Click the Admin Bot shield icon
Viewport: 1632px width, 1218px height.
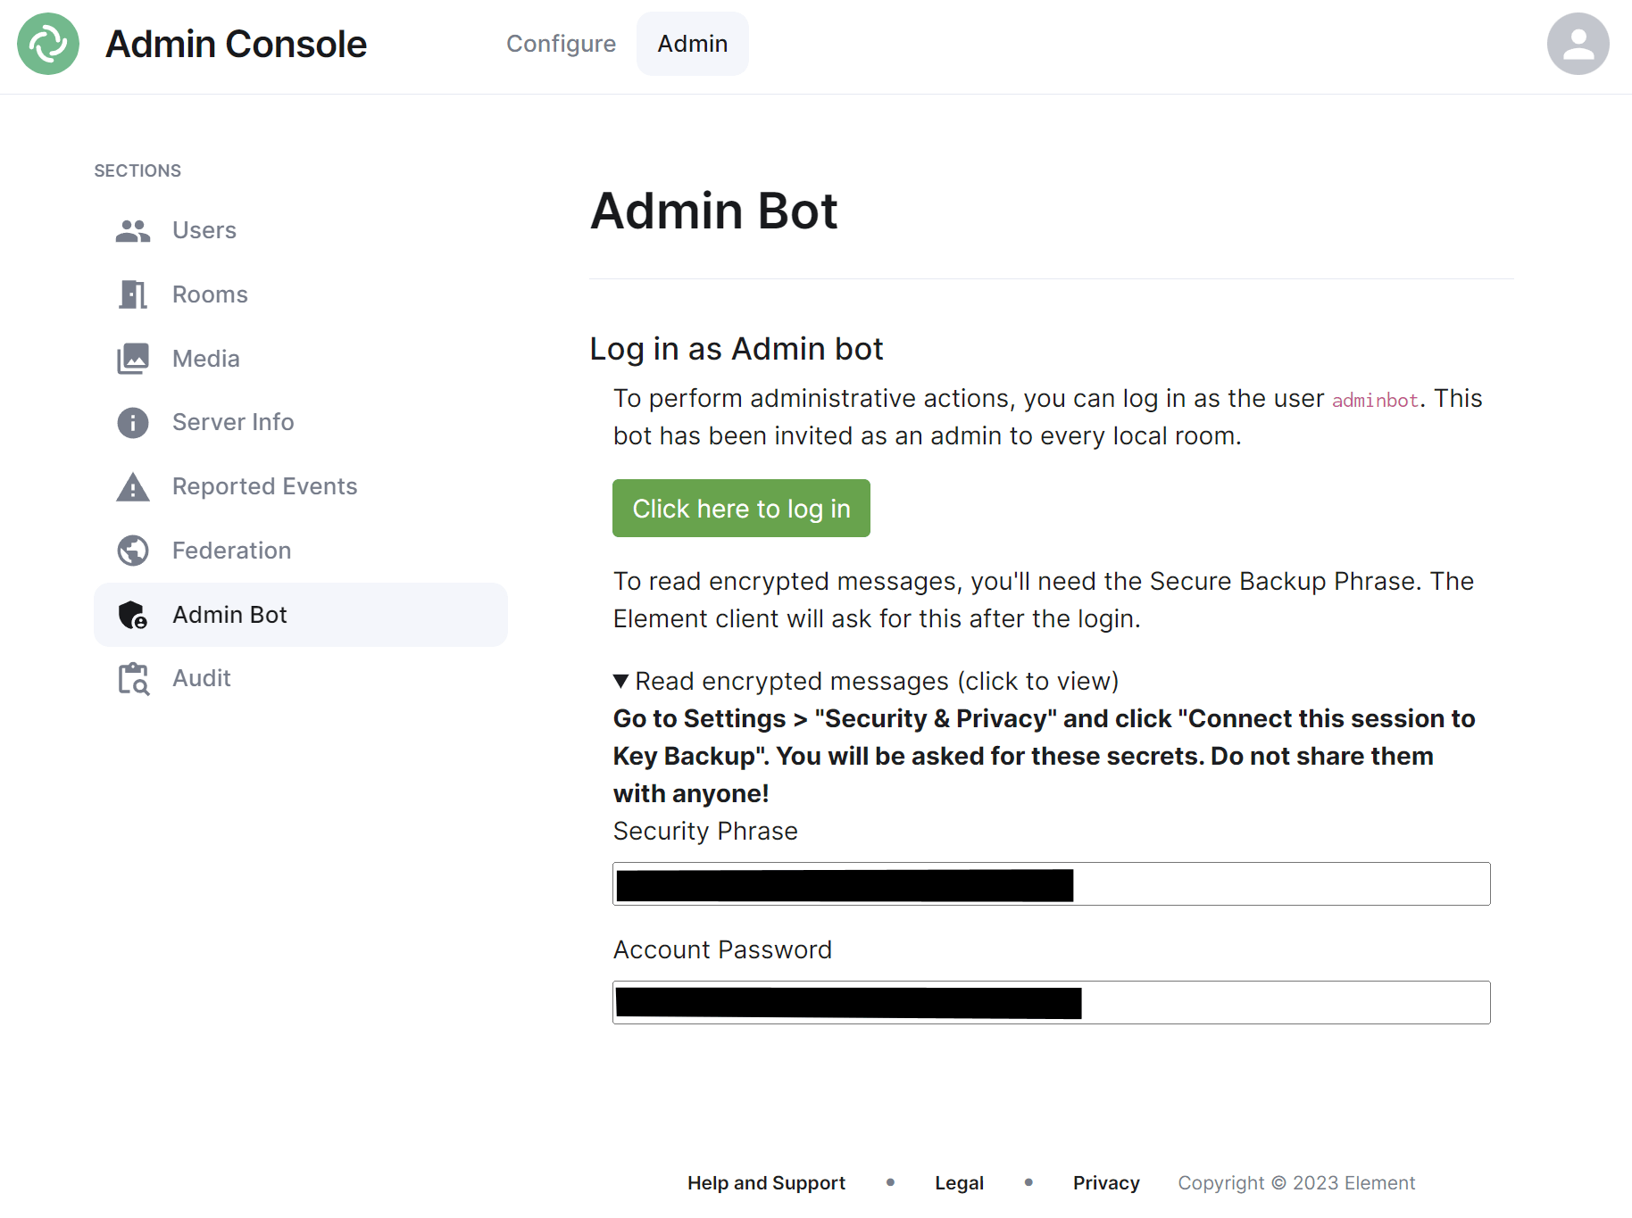(133, 615)
